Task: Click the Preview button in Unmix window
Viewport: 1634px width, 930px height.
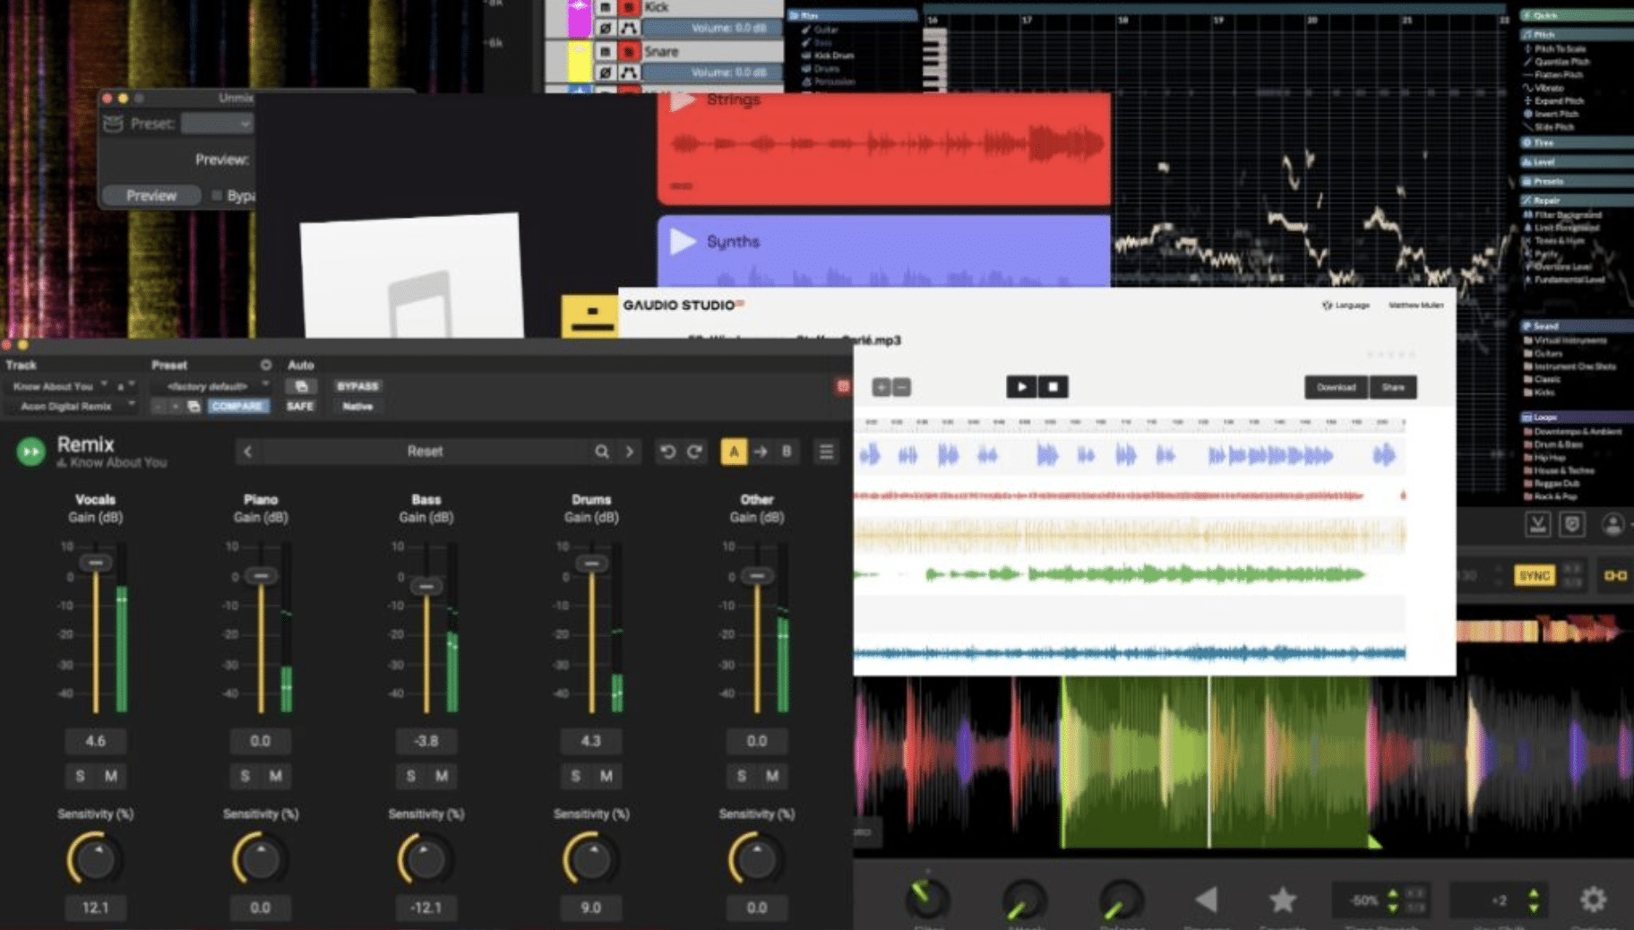Action: [151, 195]
